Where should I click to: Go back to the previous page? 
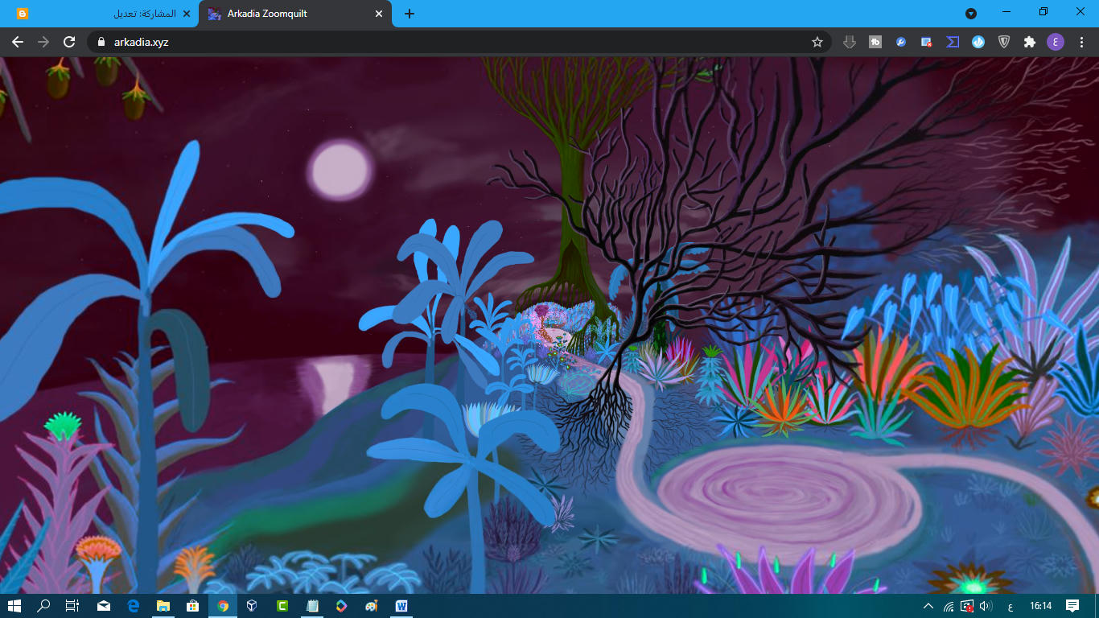pyautogui.click(x=18, y=42)
